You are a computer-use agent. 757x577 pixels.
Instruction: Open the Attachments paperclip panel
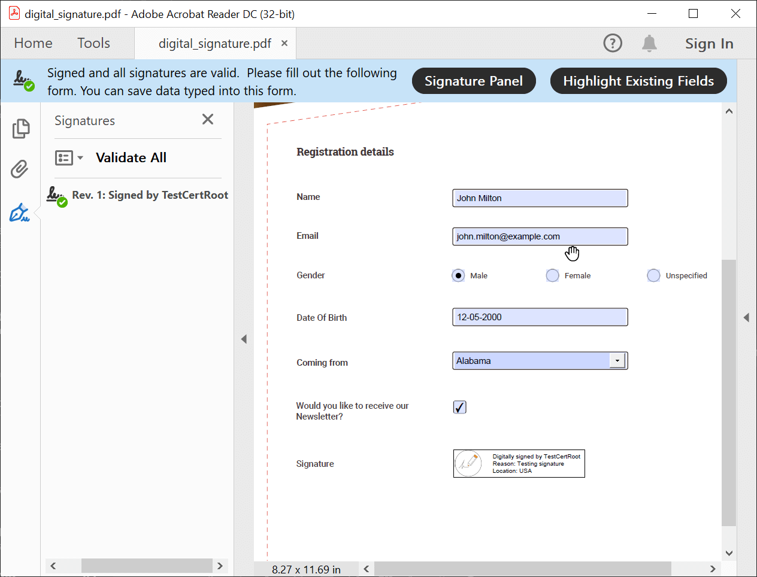pos(20,169)
